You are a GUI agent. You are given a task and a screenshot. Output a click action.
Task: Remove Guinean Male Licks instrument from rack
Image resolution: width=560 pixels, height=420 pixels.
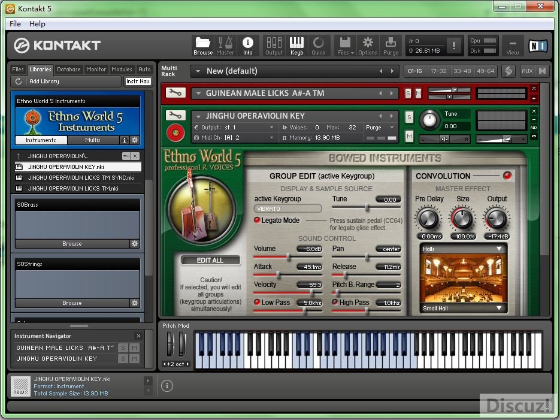tap(534, 88)
